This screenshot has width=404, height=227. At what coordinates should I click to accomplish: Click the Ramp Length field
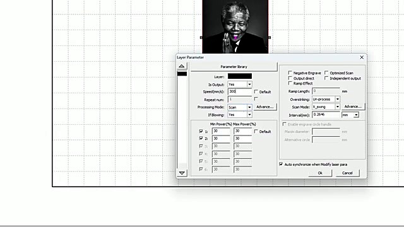tap(326, 91)
